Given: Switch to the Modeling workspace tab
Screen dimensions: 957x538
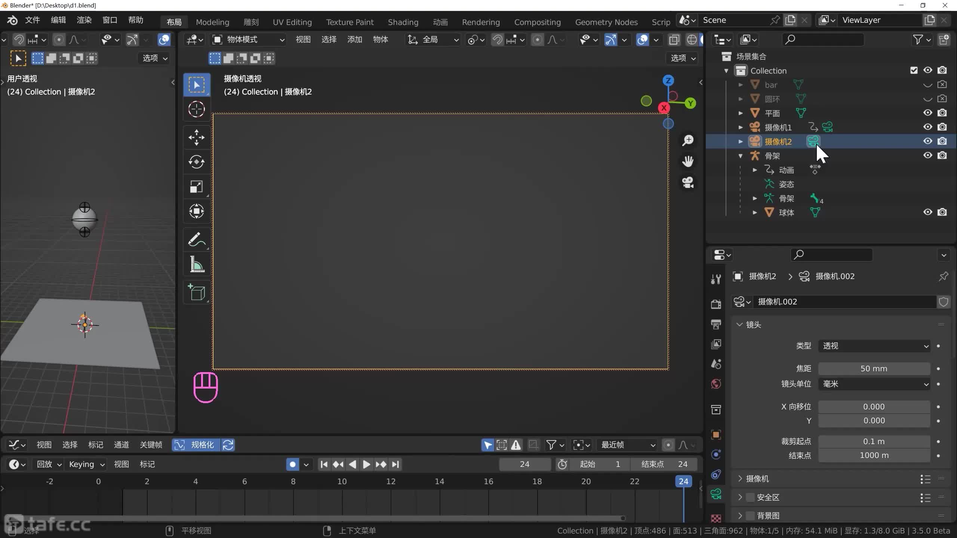Looking at the screenshot, I should [x=212, y=22].
